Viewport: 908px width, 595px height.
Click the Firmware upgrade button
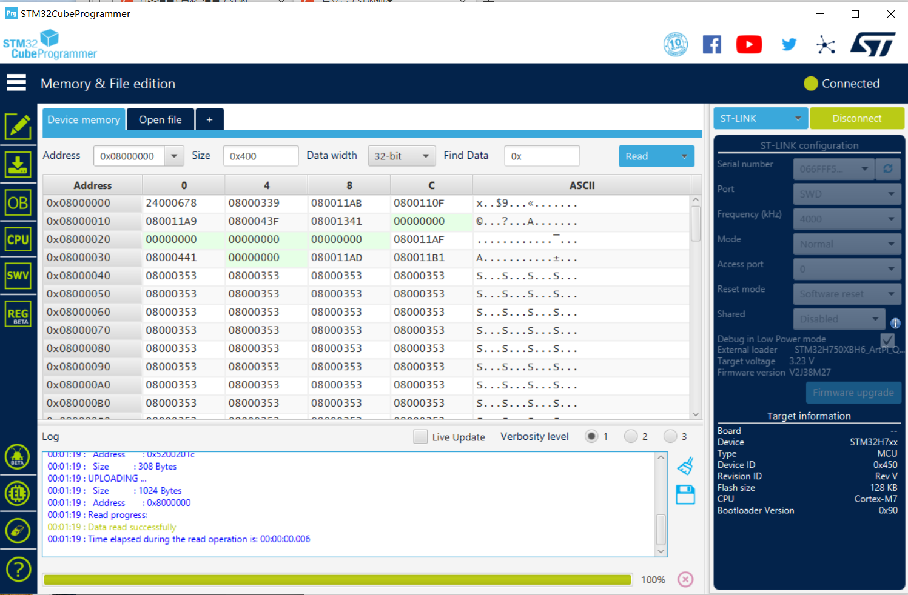[x=853, y=393]
